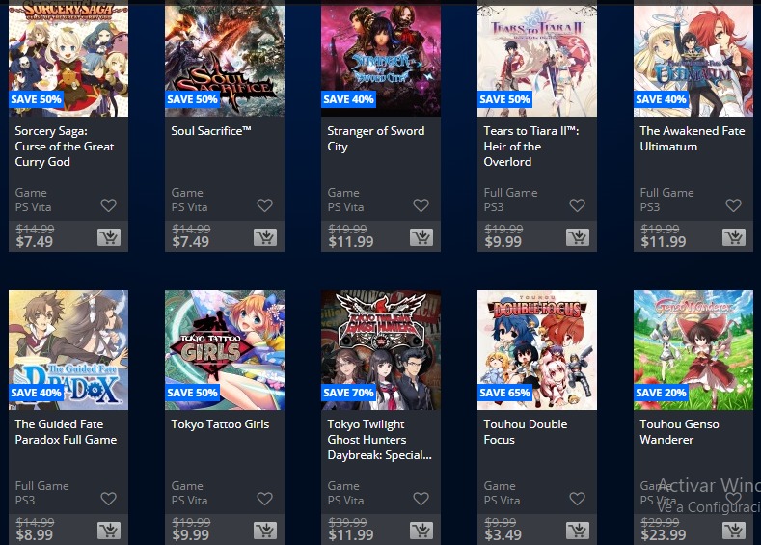
Task: Add Tears to Tiara II to cart
Action: coord(578,237)
